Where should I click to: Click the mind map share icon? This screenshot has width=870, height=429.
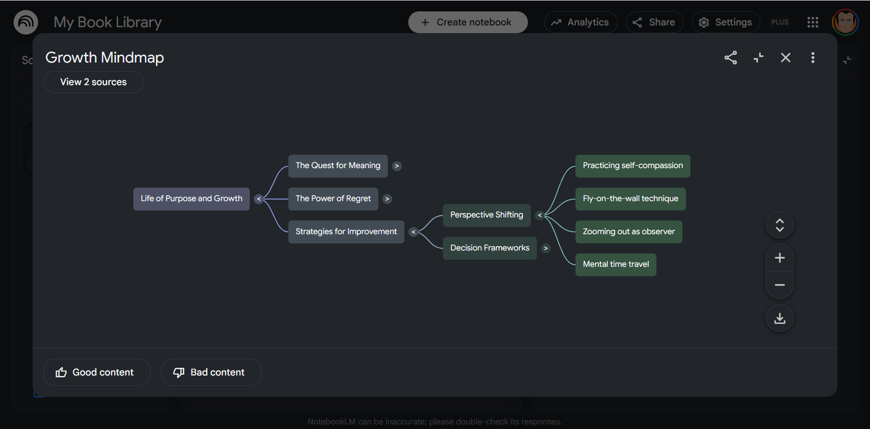click(x=730, y=57)
